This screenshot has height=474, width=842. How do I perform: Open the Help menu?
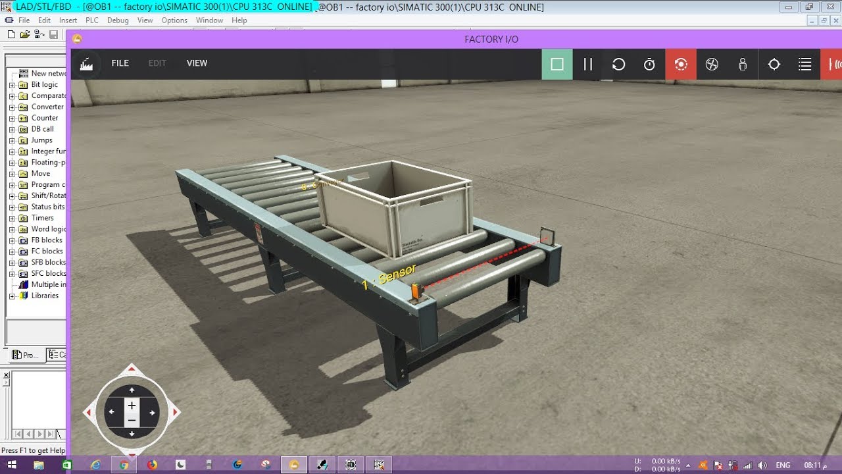[x=239, y=20]
